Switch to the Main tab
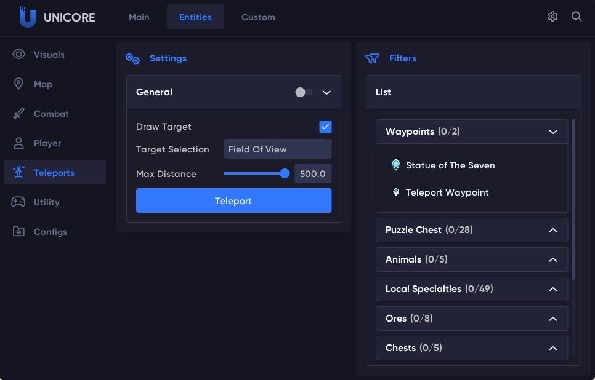595x380 pixels. coord(139,17)
